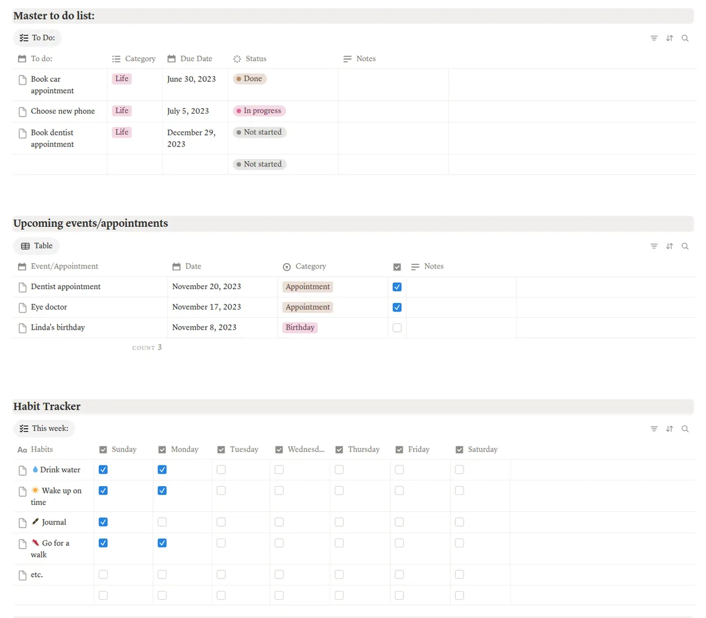Viewport: 706px width, 618px height.
Task: Uncheck Go for a walk on Sunday
Action: (103, 543)
